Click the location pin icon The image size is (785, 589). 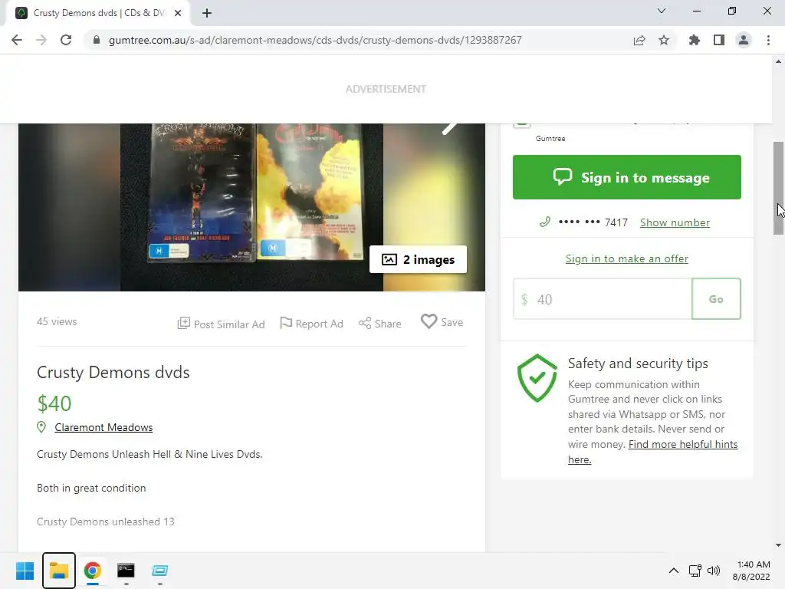pos(41,427)
